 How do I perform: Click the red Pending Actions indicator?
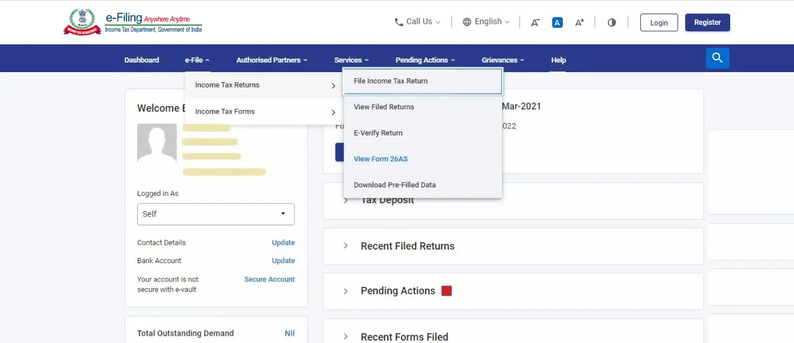point(446,290)
